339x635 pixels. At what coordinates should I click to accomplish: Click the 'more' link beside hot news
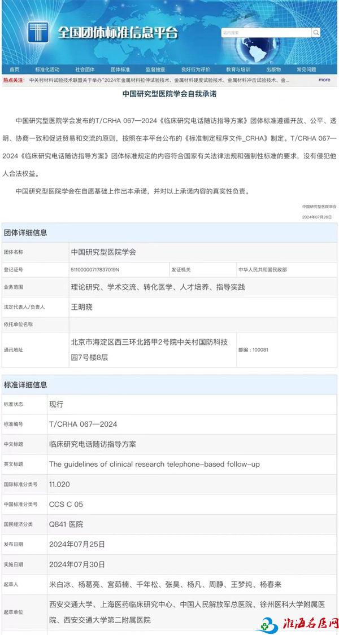(x=324, y=80)
